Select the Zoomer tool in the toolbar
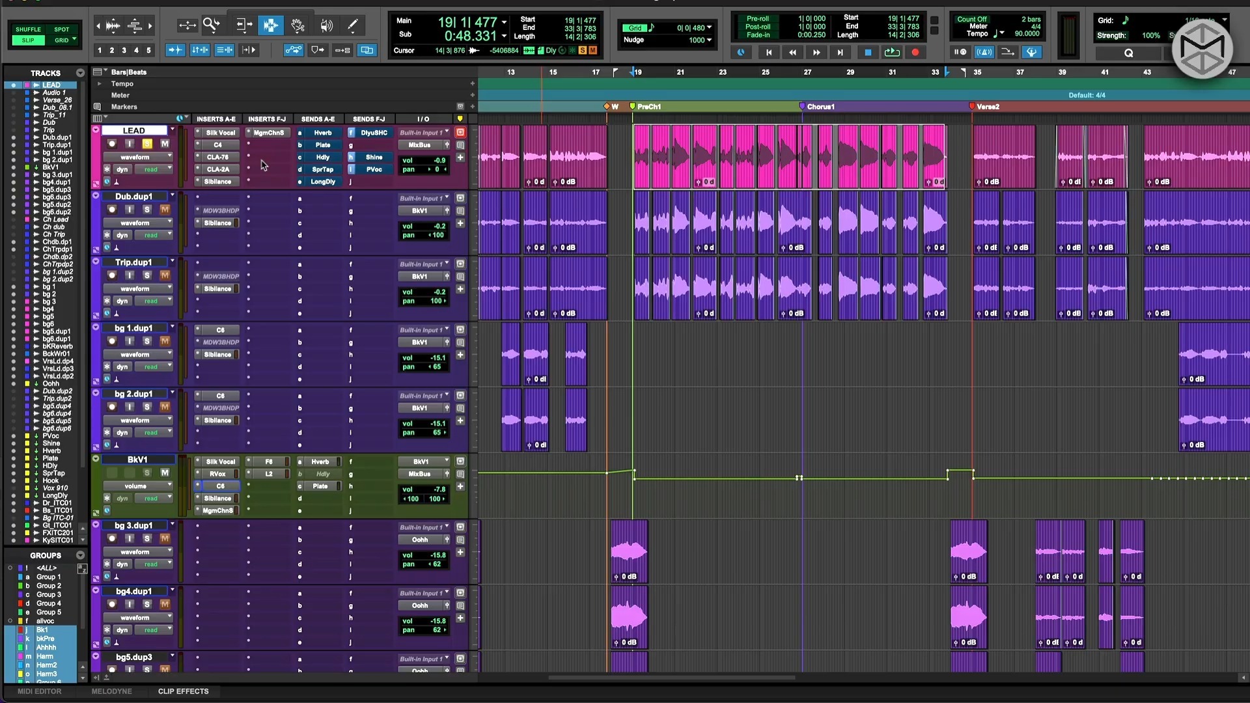This screenshot has width=1250, height=703. (x=212, y=25)
